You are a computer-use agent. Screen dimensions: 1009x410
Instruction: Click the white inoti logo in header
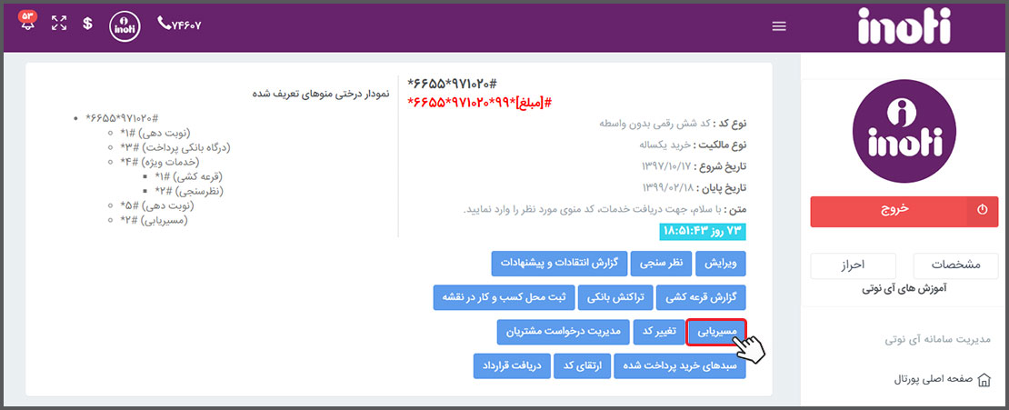(x=904, y=26)
